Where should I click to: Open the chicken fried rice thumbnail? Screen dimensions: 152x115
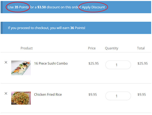tap(21, 98)
